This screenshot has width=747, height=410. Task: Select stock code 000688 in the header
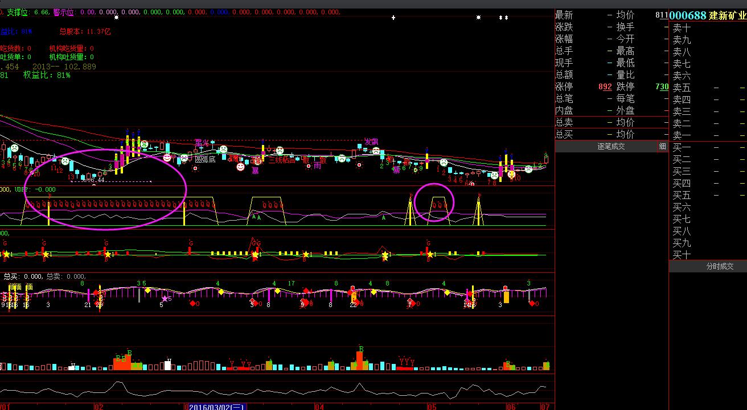pos(688,15)
